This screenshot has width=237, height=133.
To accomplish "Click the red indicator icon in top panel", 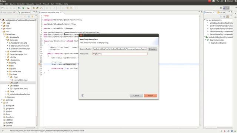I will coord(210,1).
